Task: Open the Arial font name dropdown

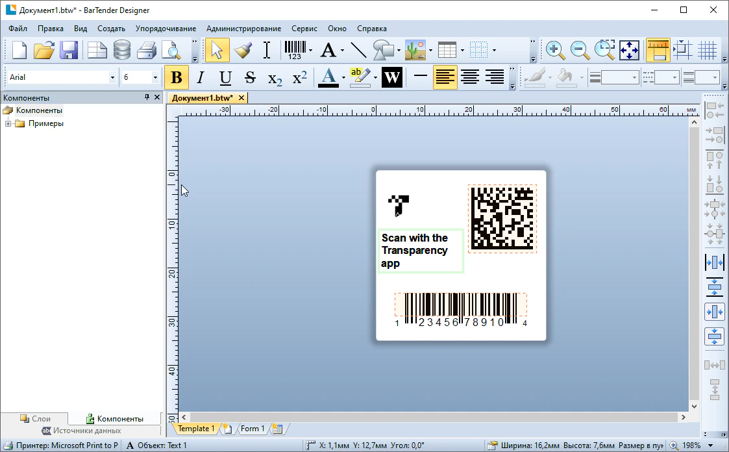Action: pos(112,78)
